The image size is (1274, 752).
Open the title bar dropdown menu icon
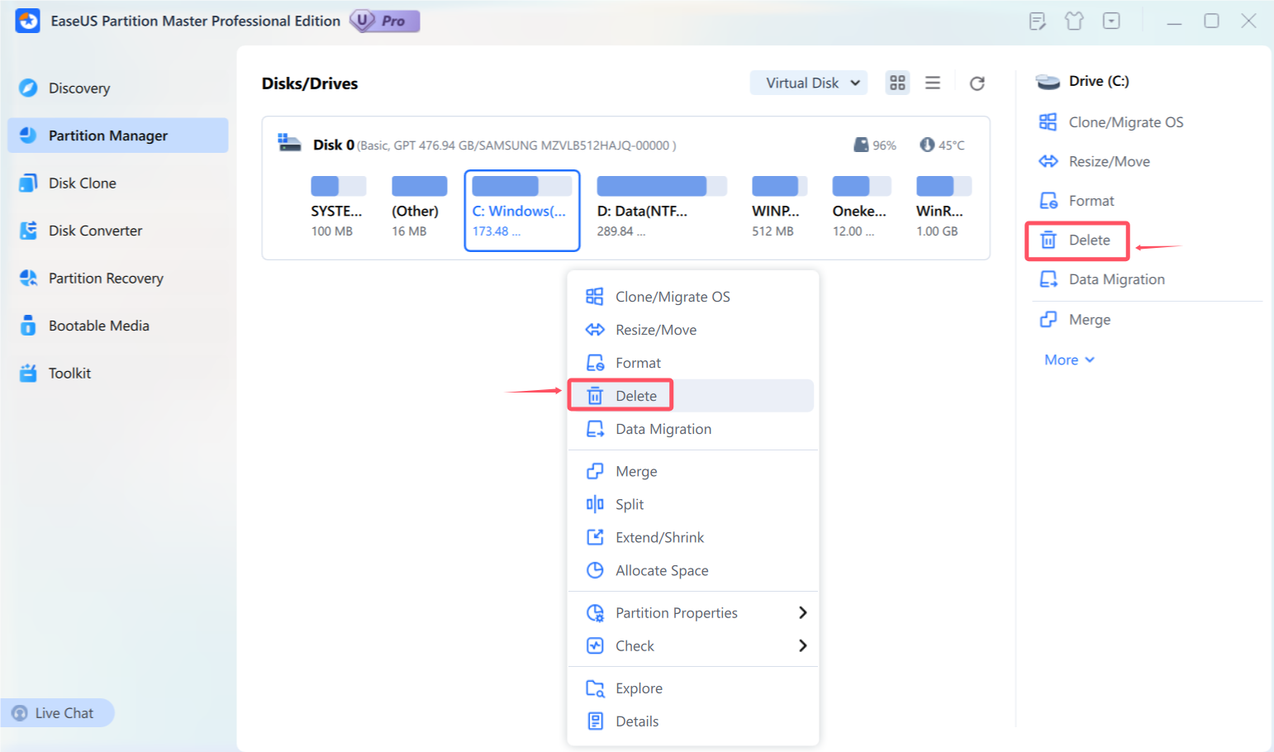tap(1112, 21)
